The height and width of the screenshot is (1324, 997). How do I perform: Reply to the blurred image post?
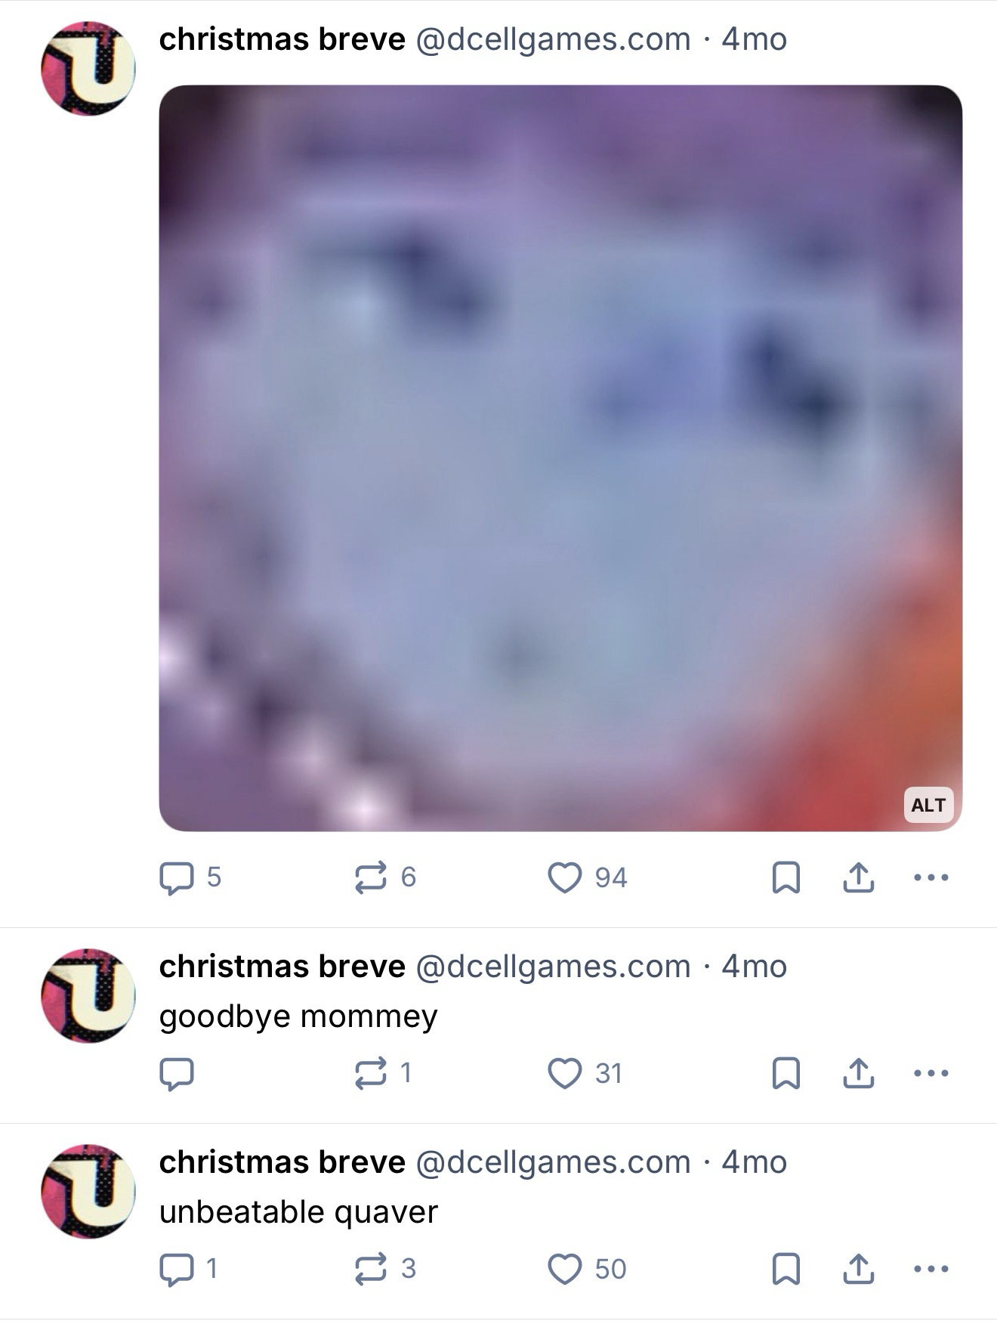pyautogui.click(x=190, y=877)
